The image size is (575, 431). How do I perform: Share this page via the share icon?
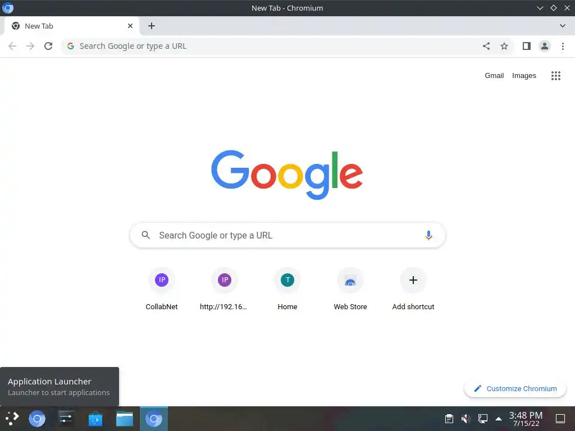pyautogui.click(x=486, y=46)
